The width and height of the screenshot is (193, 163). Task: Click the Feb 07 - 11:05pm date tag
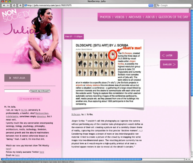pyautogui.click(x=74, y=36)
